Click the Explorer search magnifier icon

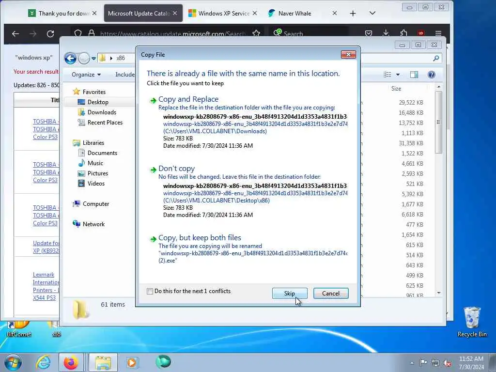[436, 58]
